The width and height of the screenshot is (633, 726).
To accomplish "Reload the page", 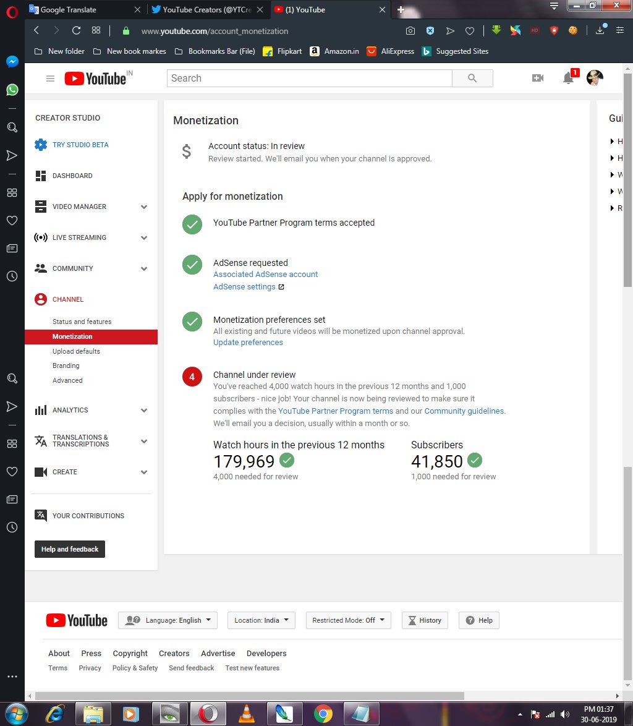I will click(x=77, y=30).
